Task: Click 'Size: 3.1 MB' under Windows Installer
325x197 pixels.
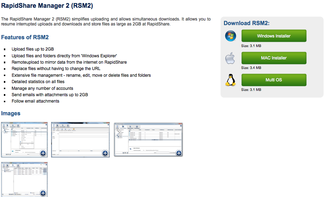Action: tap(251, 46)
